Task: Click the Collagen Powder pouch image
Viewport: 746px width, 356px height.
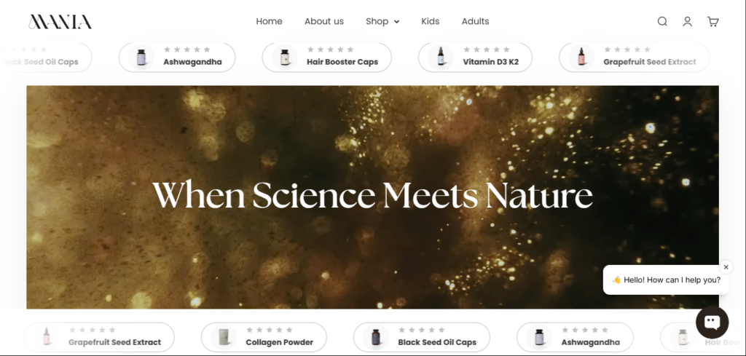Action: [x=223, y=338]
